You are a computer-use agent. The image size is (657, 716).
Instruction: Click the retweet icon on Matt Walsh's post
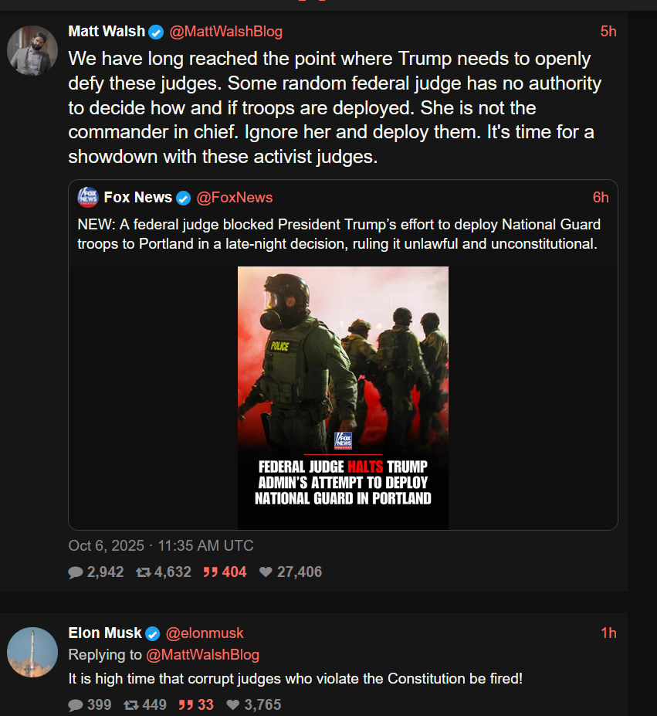(143, 572)
